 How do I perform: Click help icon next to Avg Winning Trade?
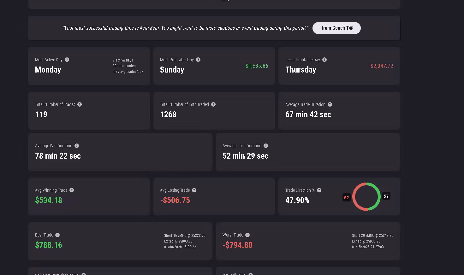click(72, 190)
